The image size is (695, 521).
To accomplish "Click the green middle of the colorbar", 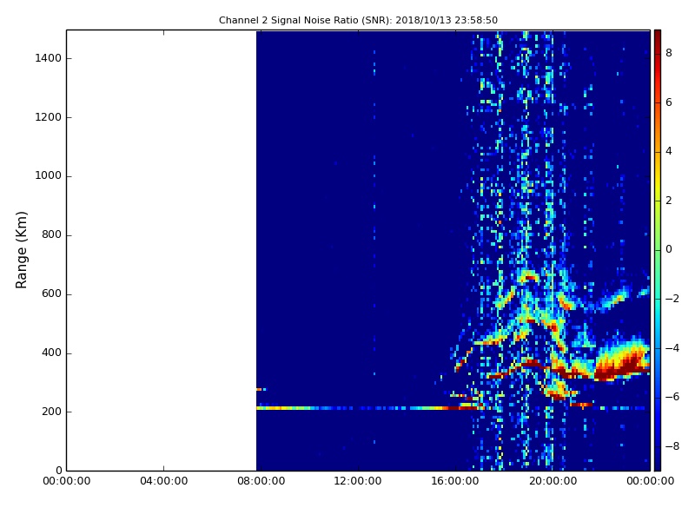I will pyautogui.click(x=658, y=250).
